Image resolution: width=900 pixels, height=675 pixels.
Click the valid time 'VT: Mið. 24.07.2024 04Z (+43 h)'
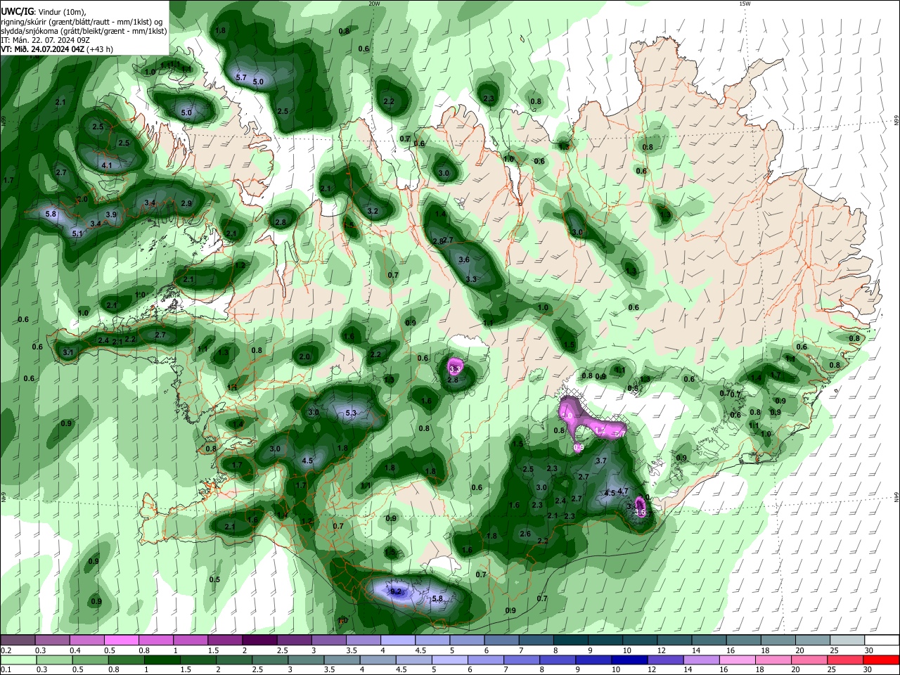(57, 49)
